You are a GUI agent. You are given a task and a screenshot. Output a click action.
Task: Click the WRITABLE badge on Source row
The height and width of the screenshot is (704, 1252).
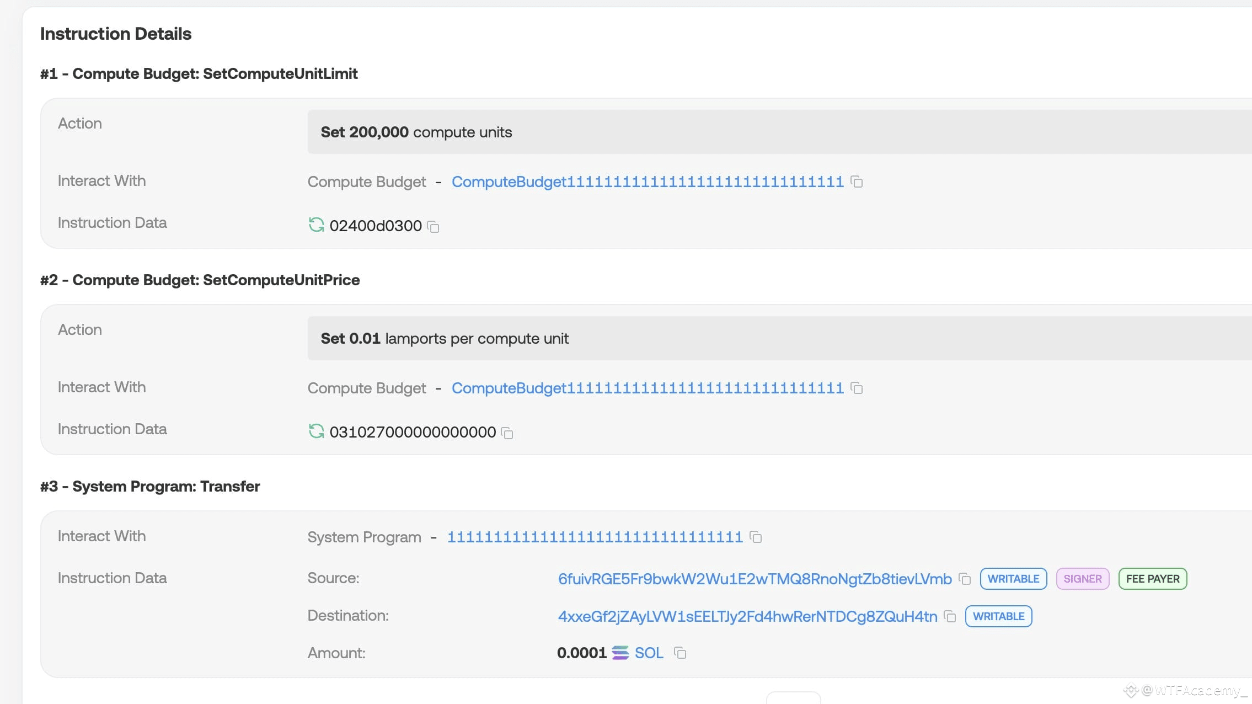[x=1013, y=579]
